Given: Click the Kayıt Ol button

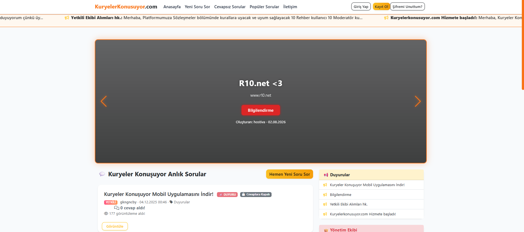Looking at the screenshot, I should (x=381, y=7).
